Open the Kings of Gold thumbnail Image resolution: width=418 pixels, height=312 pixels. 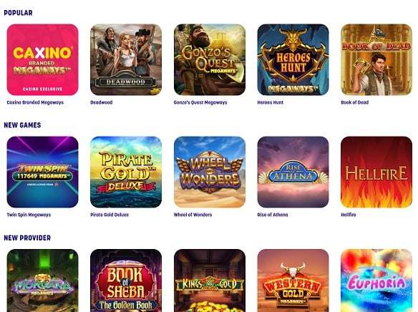(x=210, y=281)
